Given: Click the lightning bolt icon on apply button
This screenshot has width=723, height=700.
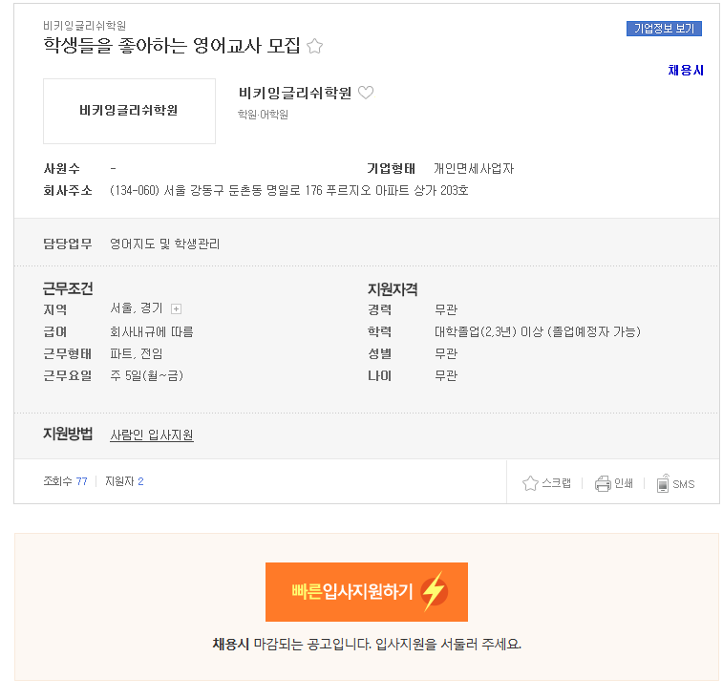Looking at the screenshot, I should [x=434, y=592].
